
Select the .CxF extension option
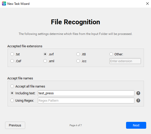[x=12, y=61]
